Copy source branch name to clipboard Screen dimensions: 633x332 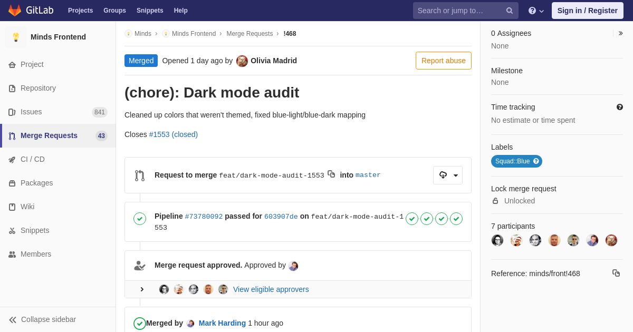pos(331,174)
